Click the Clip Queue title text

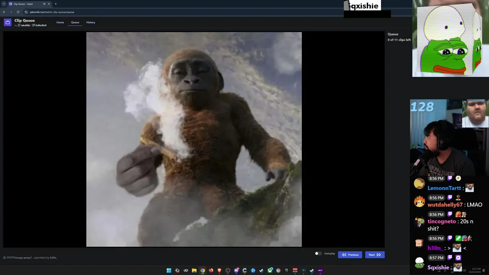pyautogui.click(x=24, y=21)
